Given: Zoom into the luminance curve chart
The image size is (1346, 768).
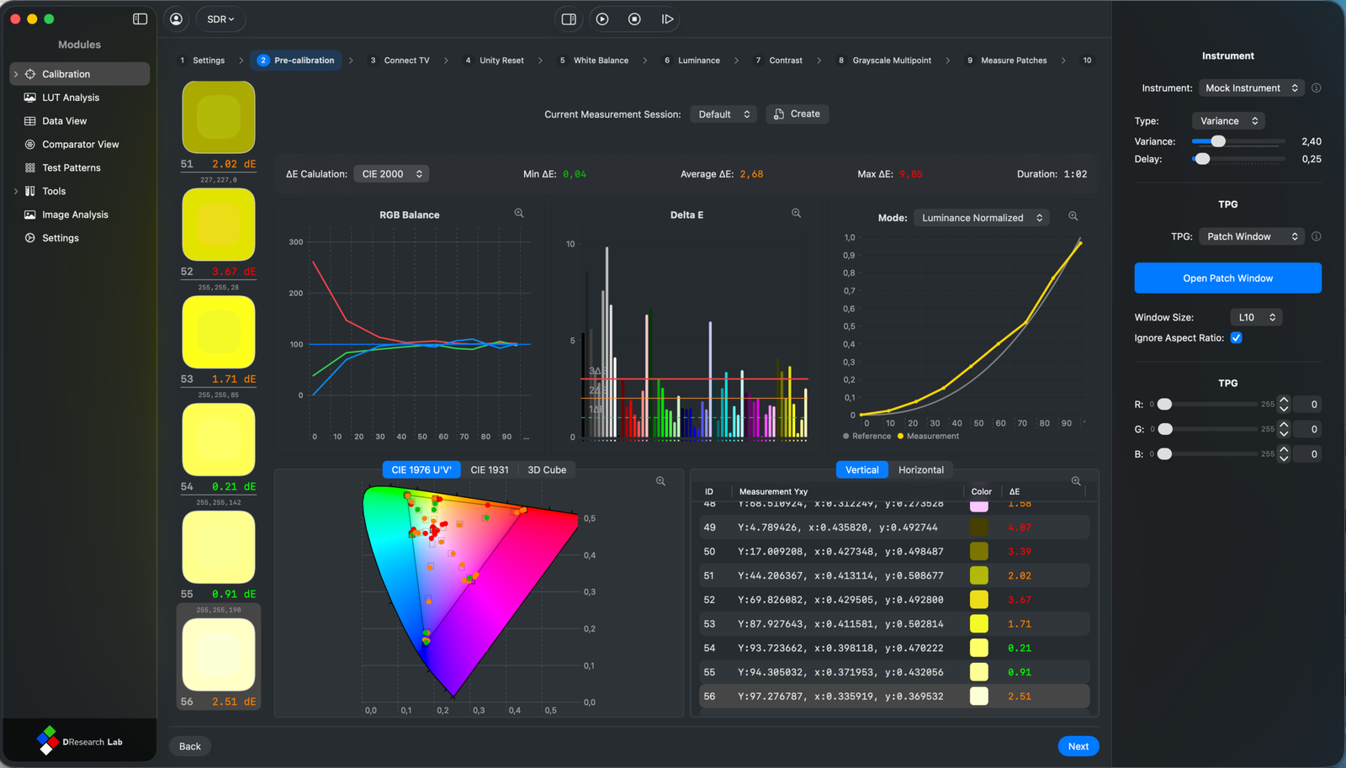Looking at the screenshot, I should [1073, 216].
